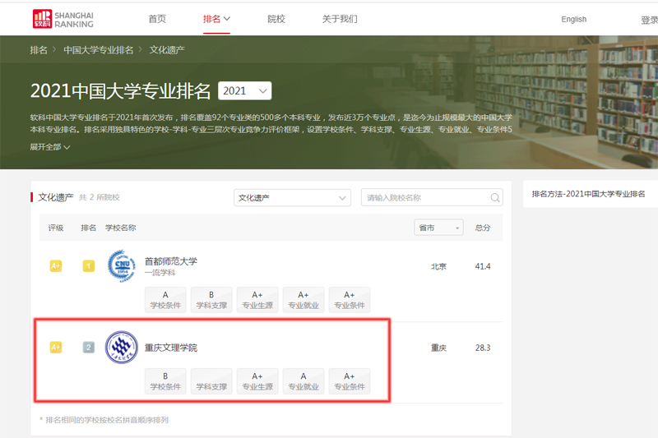Click 中国大学专业排名 breadcrumb link

tap(98, 50)
